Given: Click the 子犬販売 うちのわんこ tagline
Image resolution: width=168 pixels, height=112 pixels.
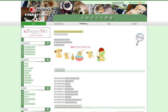Looking at the screenshot, I should click(x=38, y=15).
